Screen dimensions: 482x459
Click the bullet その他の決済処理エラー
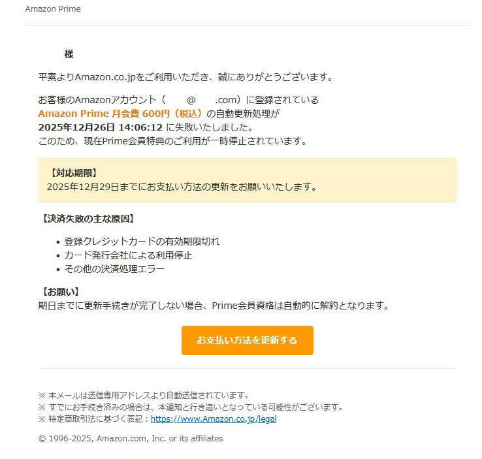114,269
